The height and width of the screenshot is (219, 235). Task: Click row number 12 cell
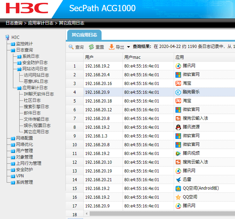[75, 162]
